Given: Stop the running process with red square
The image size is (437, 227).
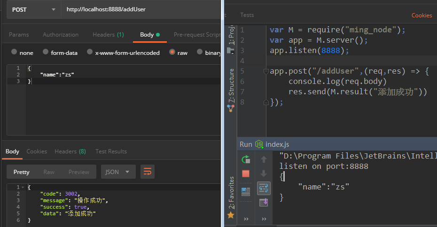Looking at the screenshot, I should coord(246,174).
